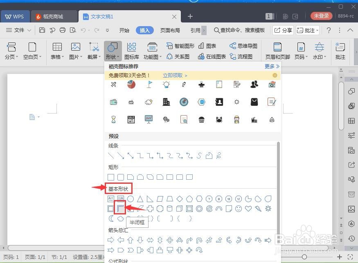
Task: Expand the 文件 file menu
Action: point(18,30)
